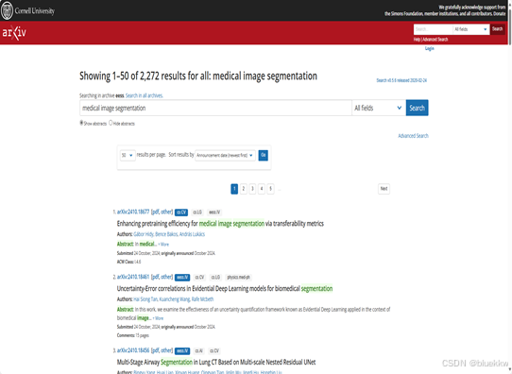Image resolution: width=512 pixels, height=374 pixels.
Task: Open the Help link in header
Action: [x=417, y=40]
